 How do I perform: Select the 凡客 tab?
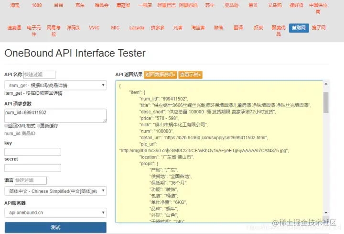[x=178, y=28]
